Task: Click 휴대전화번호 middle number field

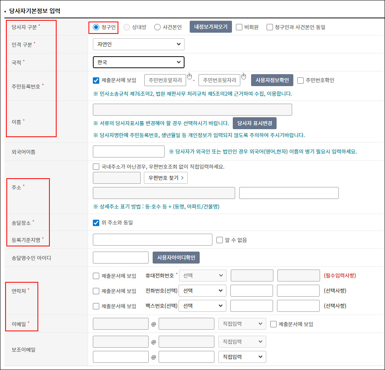Action: 252,276
